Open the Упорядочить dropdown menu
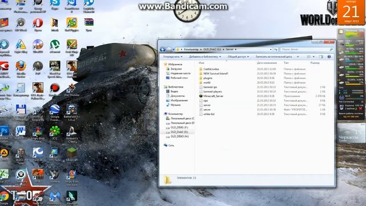The image size is (366, 206). point(173,57)
